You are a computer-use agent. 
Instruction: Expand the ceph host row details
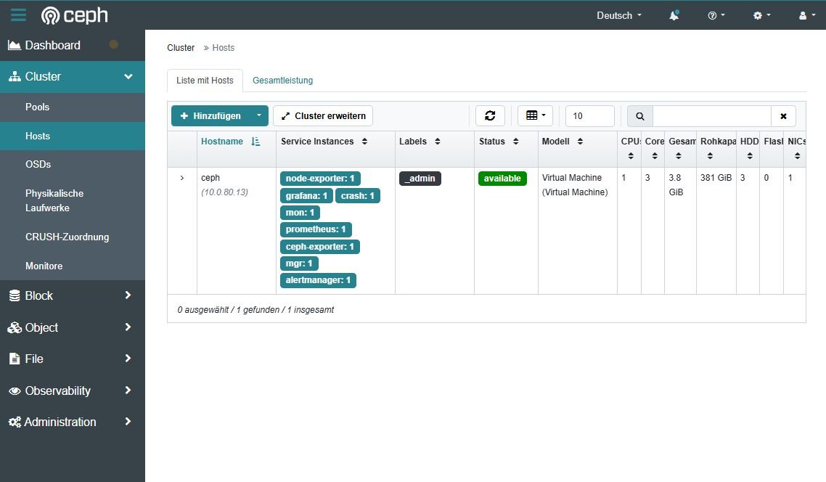(x=182, y=177)
